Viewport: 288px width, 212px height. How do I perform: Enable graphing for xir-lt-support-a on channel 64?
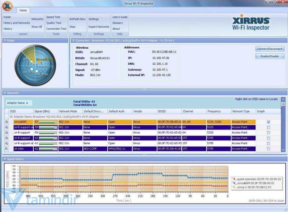[x=268, y=127]
